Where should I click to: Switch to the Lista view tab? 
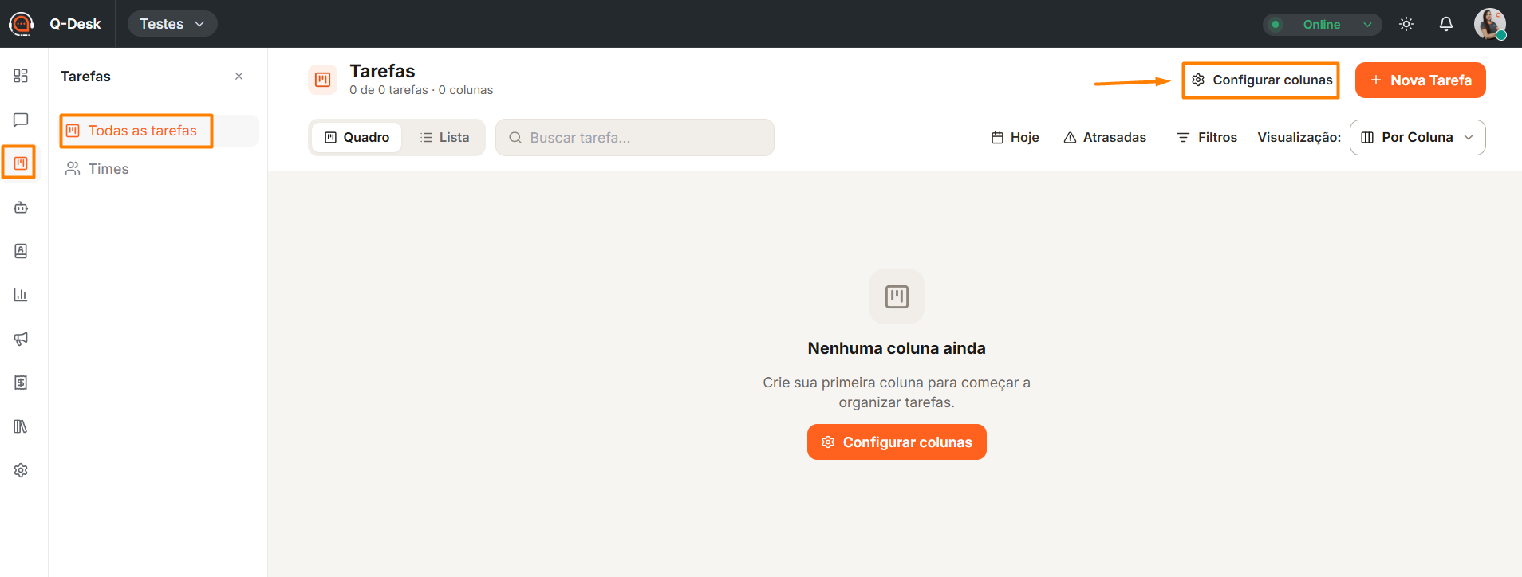point(444,137)
